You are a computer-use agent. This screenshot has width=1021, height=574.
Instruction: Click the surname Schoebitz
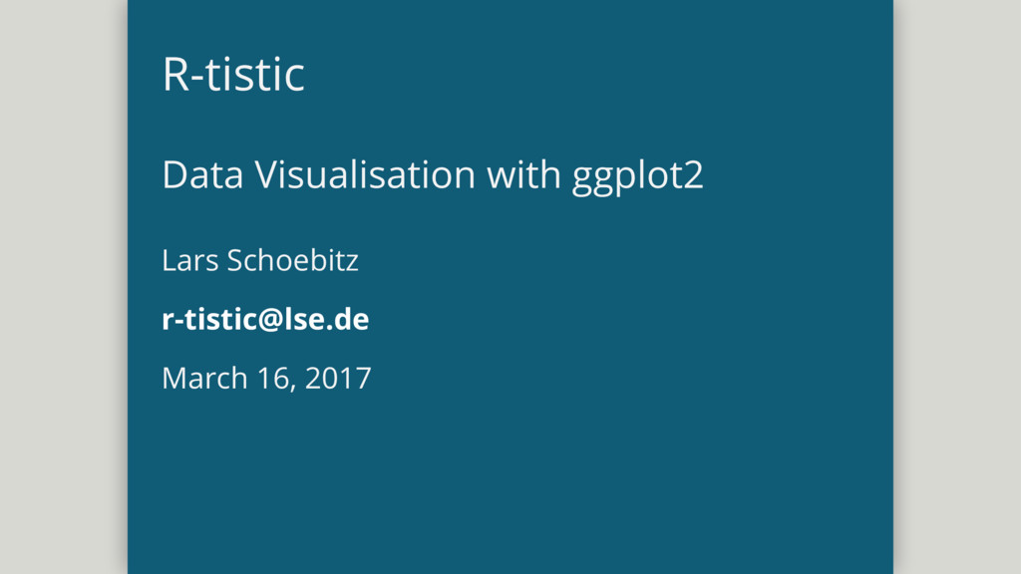(x=292, y=260)
